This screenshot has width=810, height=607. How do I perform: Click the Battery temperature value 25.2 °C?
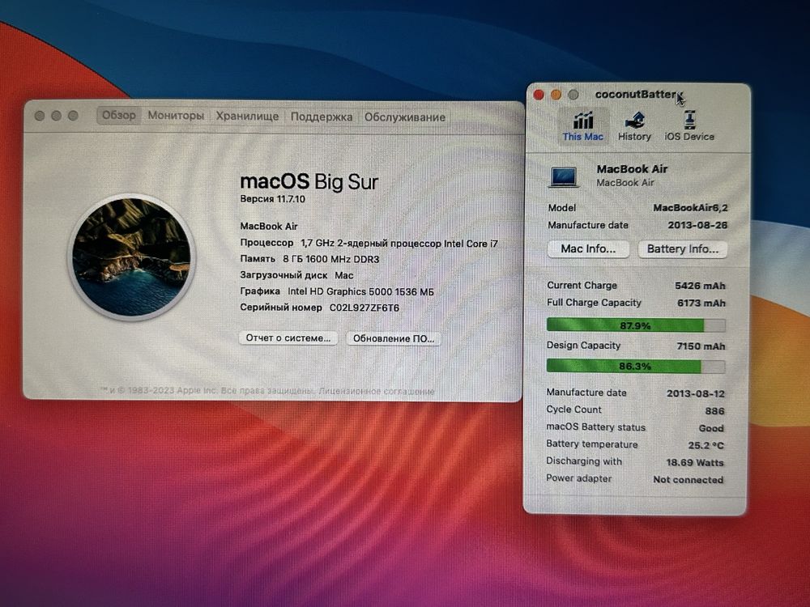[706, 445]
